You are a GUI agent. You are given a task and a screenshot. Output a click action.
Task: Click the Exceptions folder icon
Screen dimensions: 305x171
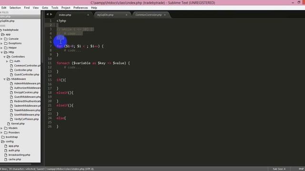click(6, 43)
